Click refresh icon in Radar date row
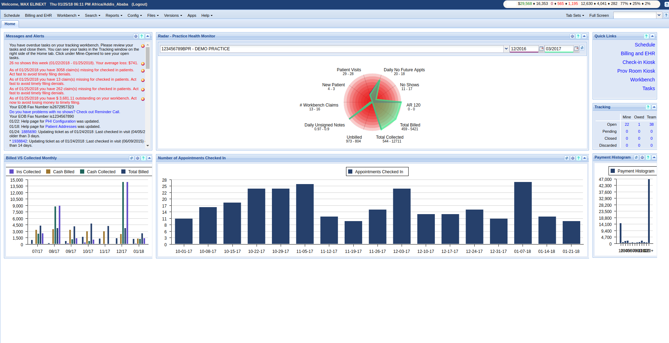669x343 pixels. click(582, 48)
